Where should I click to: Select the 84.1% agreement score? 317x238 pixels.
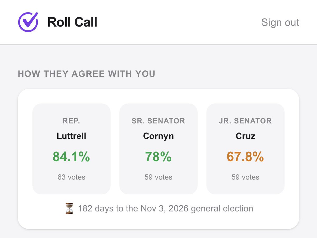pos(71,157)
